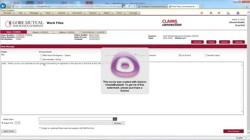Click page scrollbar down arrow
Viewport: 250px width, 140px height.
(248, 132)
